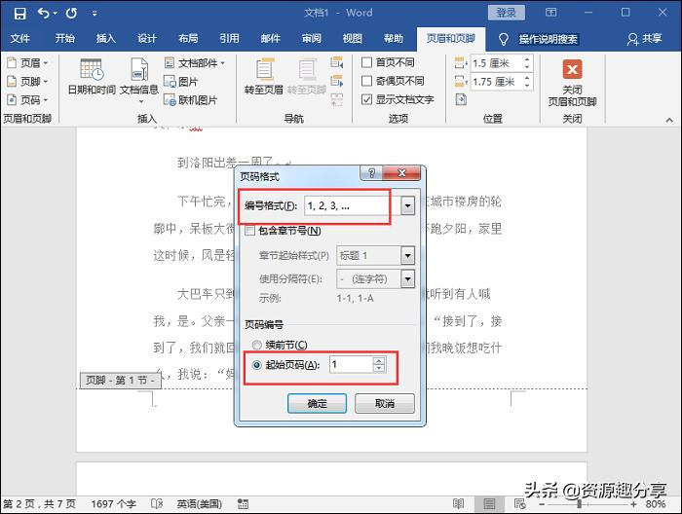Click the 共享 share button

pos(645,39)
